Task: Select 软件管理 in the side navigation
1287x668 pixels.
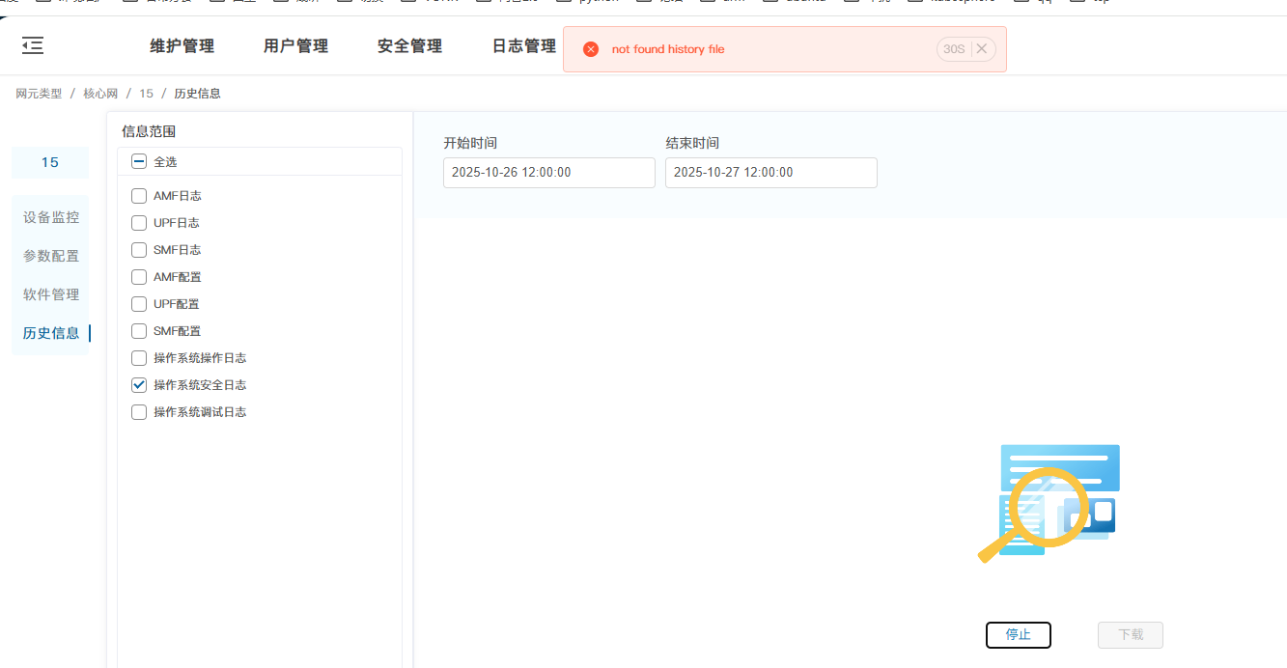Action: click(x=51, y=294)
